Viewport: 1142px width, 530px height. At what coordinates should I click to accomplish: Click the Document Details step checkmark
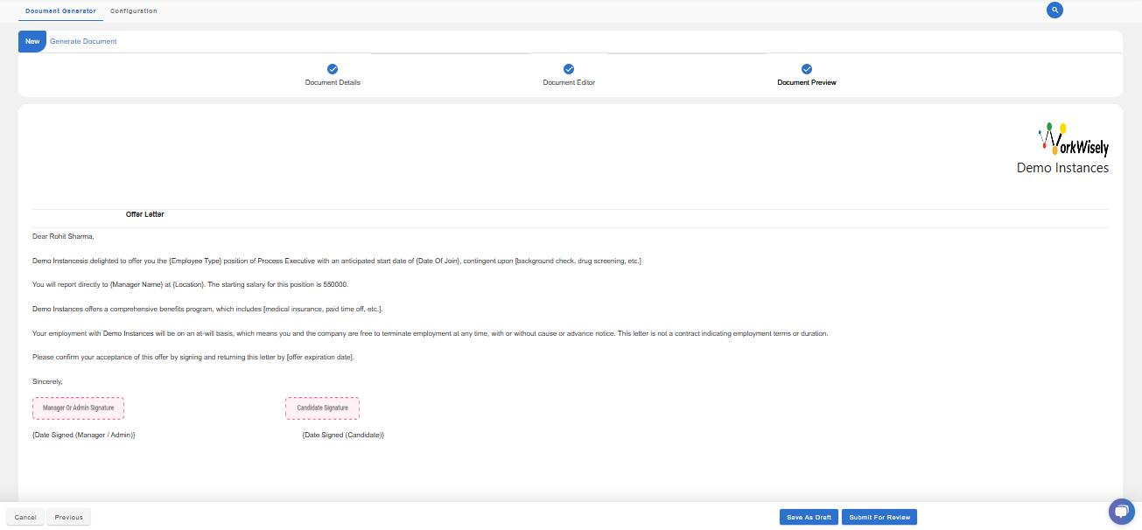(x=333, y=69)
